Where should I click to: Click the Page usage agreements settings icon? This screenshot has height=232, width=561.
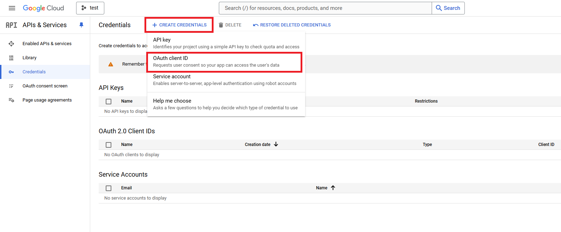tap(11, 100)
